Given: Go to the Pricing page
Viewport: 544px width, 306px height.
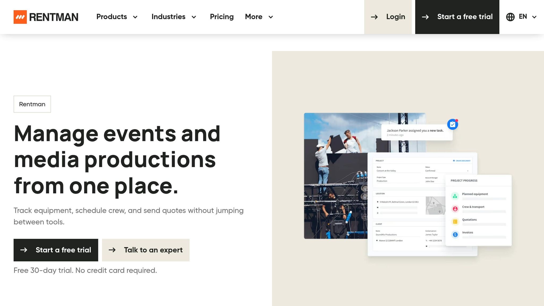Looking at the screenshot, I should (222, 17).
